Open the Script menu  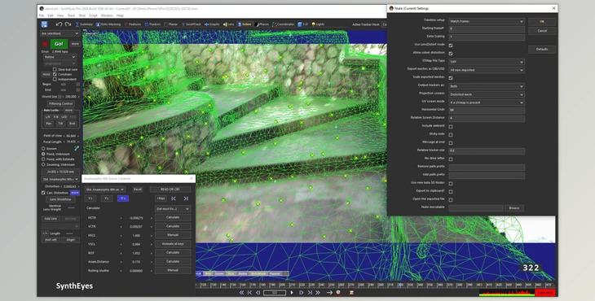click(93, 15)
